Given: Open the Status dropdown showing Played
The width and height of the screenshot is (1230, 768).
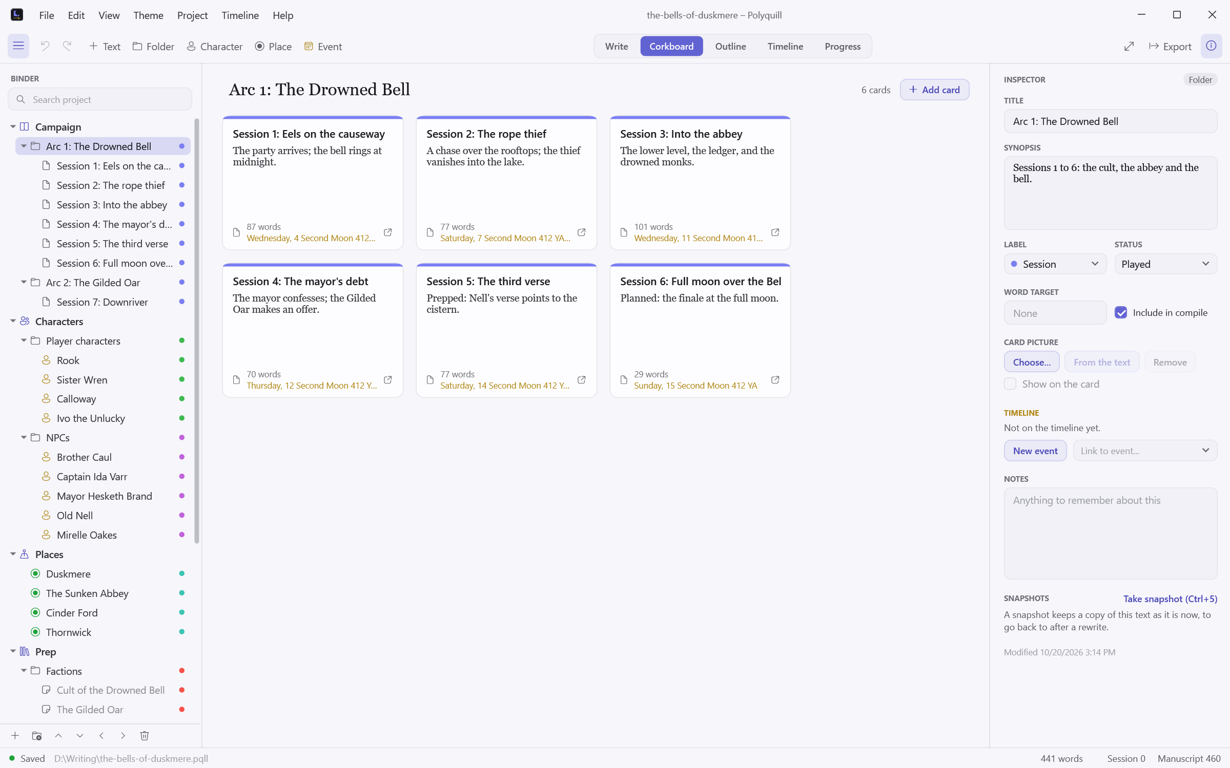Looking at the screenshot, I should (1165, 264).
